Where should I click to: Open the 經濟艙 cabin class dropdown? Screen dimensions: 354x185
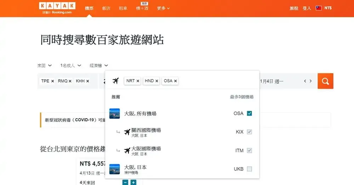point(99,65)
